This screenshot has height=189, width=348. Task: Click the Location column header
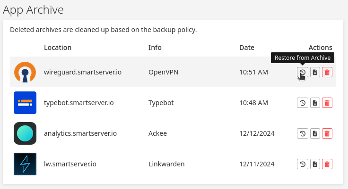(x=58, y=48)
